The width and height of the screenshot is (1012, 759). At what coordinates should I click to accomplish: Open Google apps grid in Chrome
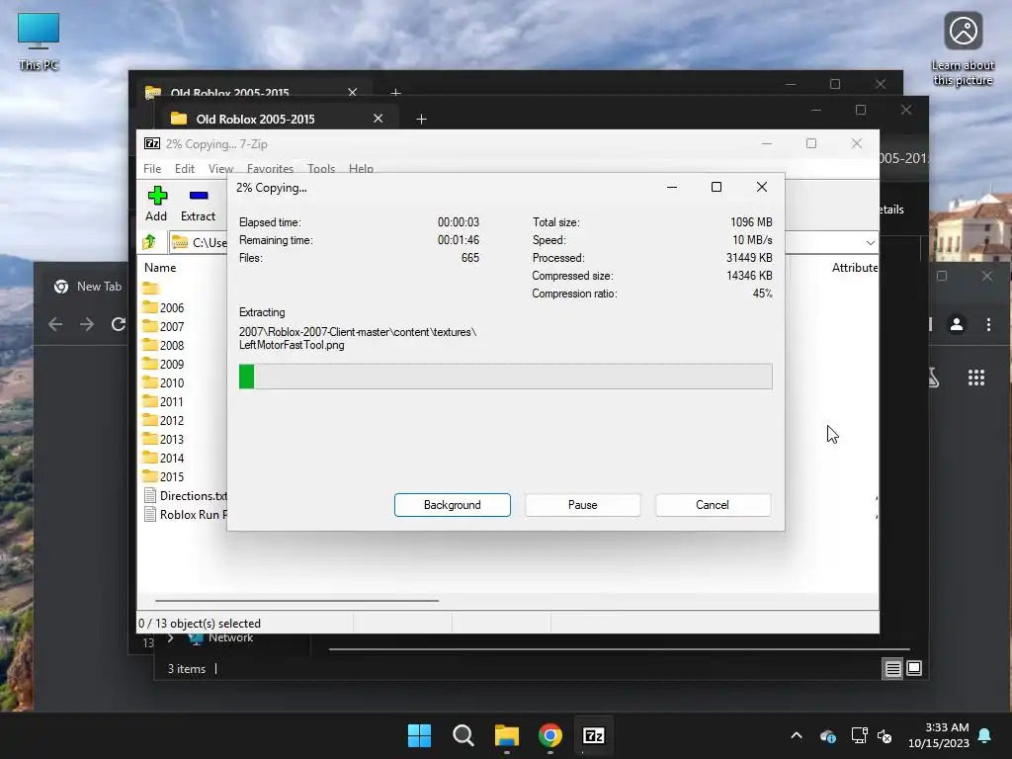(x=975, y=378)
